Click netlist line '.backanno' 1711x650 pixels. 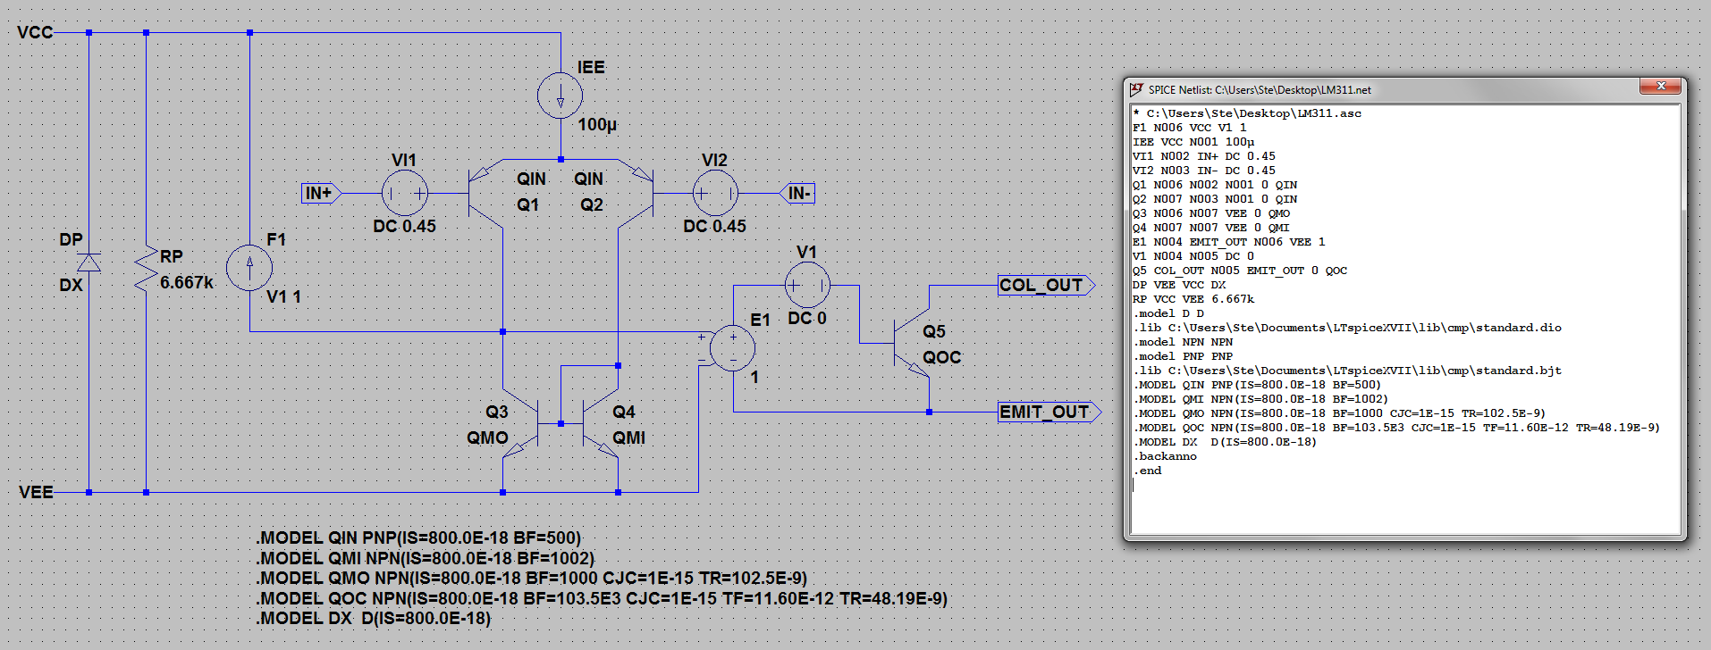tap(1166, 456)
